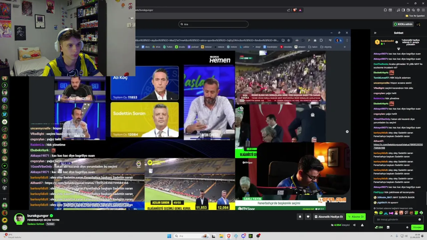This screenshot has height=240, width=427.
Task: Click the last green emote in emote row
Action: 421,213
